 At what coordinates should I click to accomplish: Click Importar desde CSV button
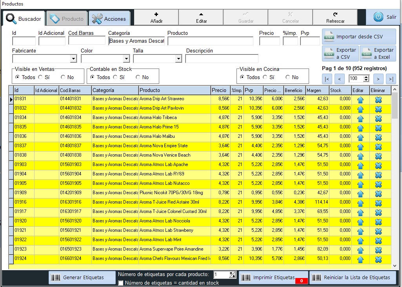[359, 37]
